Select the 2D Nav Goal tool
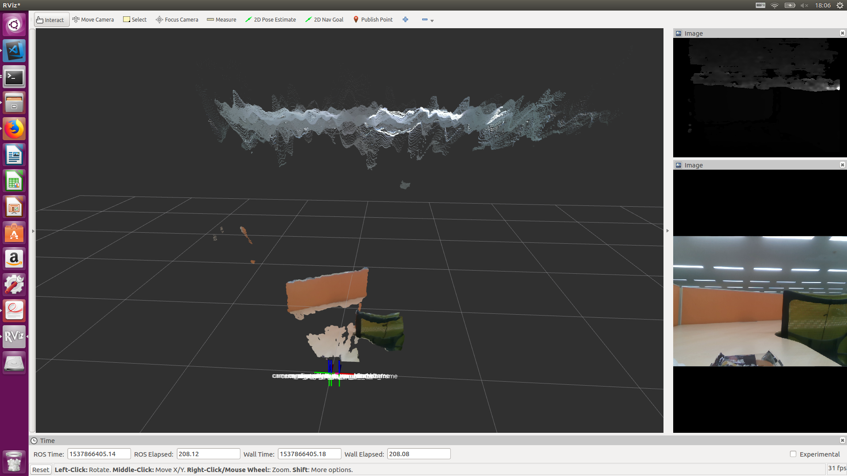The width and height of the screenshot is (847, 476). pyautogui.click(x=324, y=20)
